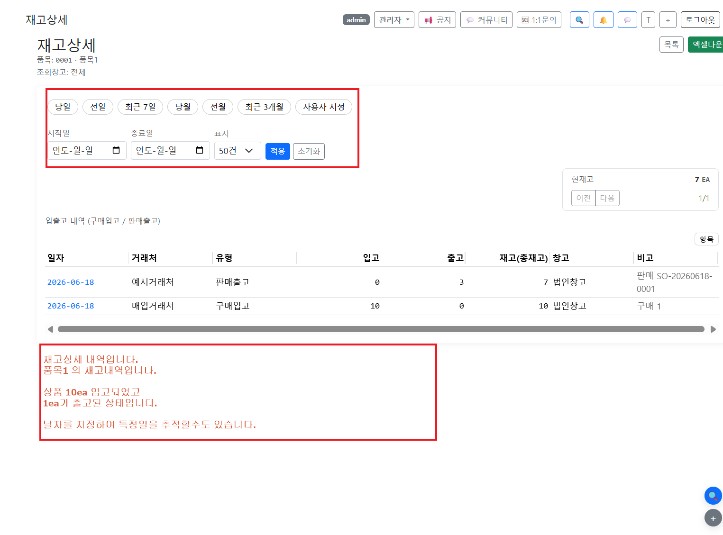The height and width of the screenshot is (535, 723).
Task: Open the 1:1문의 inquiry page
Action: (x=539, y=20)
